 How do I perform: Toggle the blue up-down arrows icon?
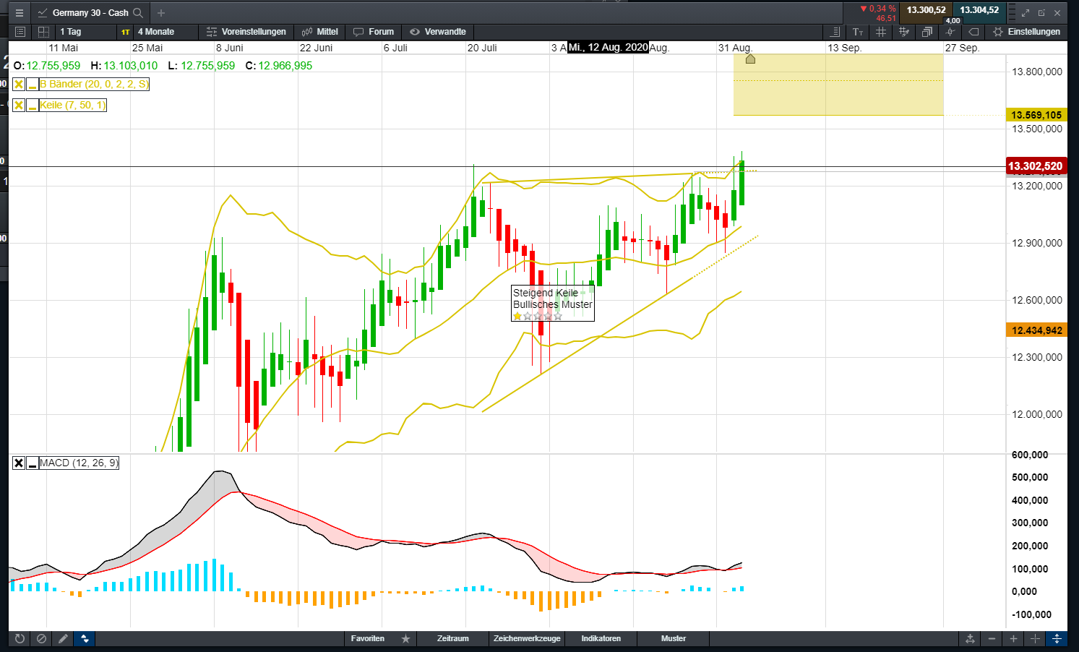pyautogui.click(x=85, y=638)
